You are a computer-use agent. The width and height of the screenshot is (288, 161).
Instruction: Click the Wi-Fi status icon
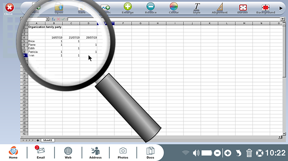tap(186, 153)
